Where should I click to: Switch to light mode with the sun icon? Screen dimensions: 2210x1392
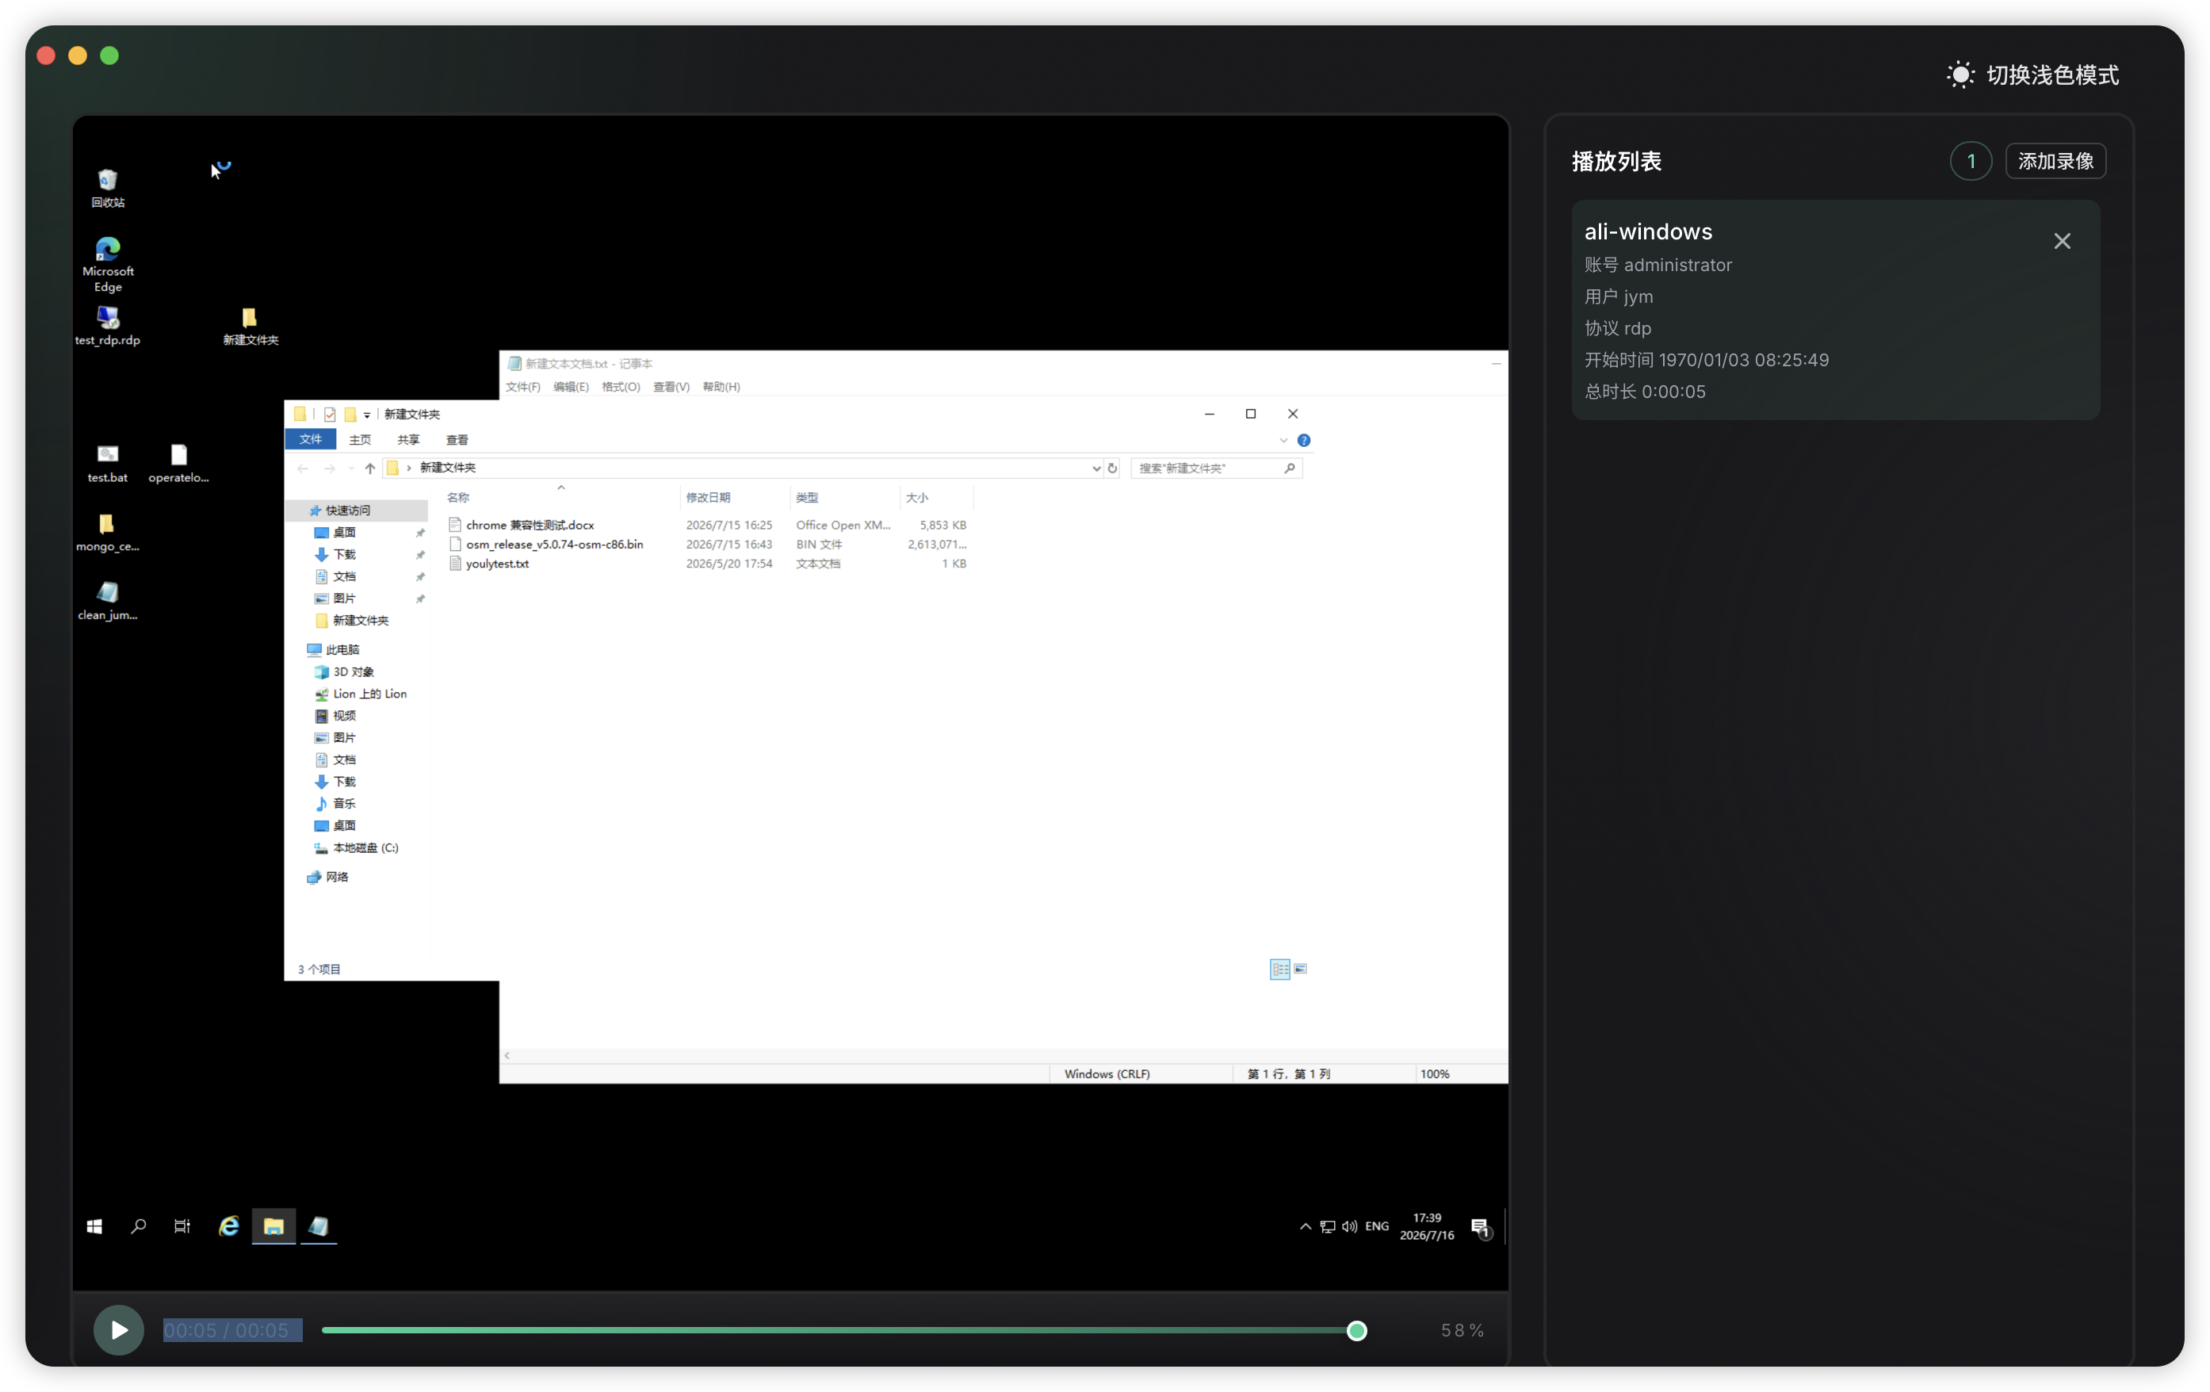tap(1960, 75)
